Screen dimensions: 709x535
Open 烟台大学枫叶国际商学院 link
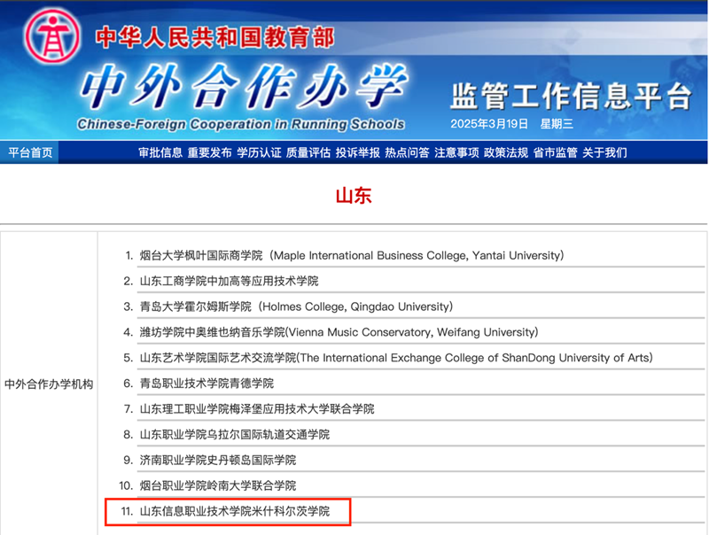351,255
